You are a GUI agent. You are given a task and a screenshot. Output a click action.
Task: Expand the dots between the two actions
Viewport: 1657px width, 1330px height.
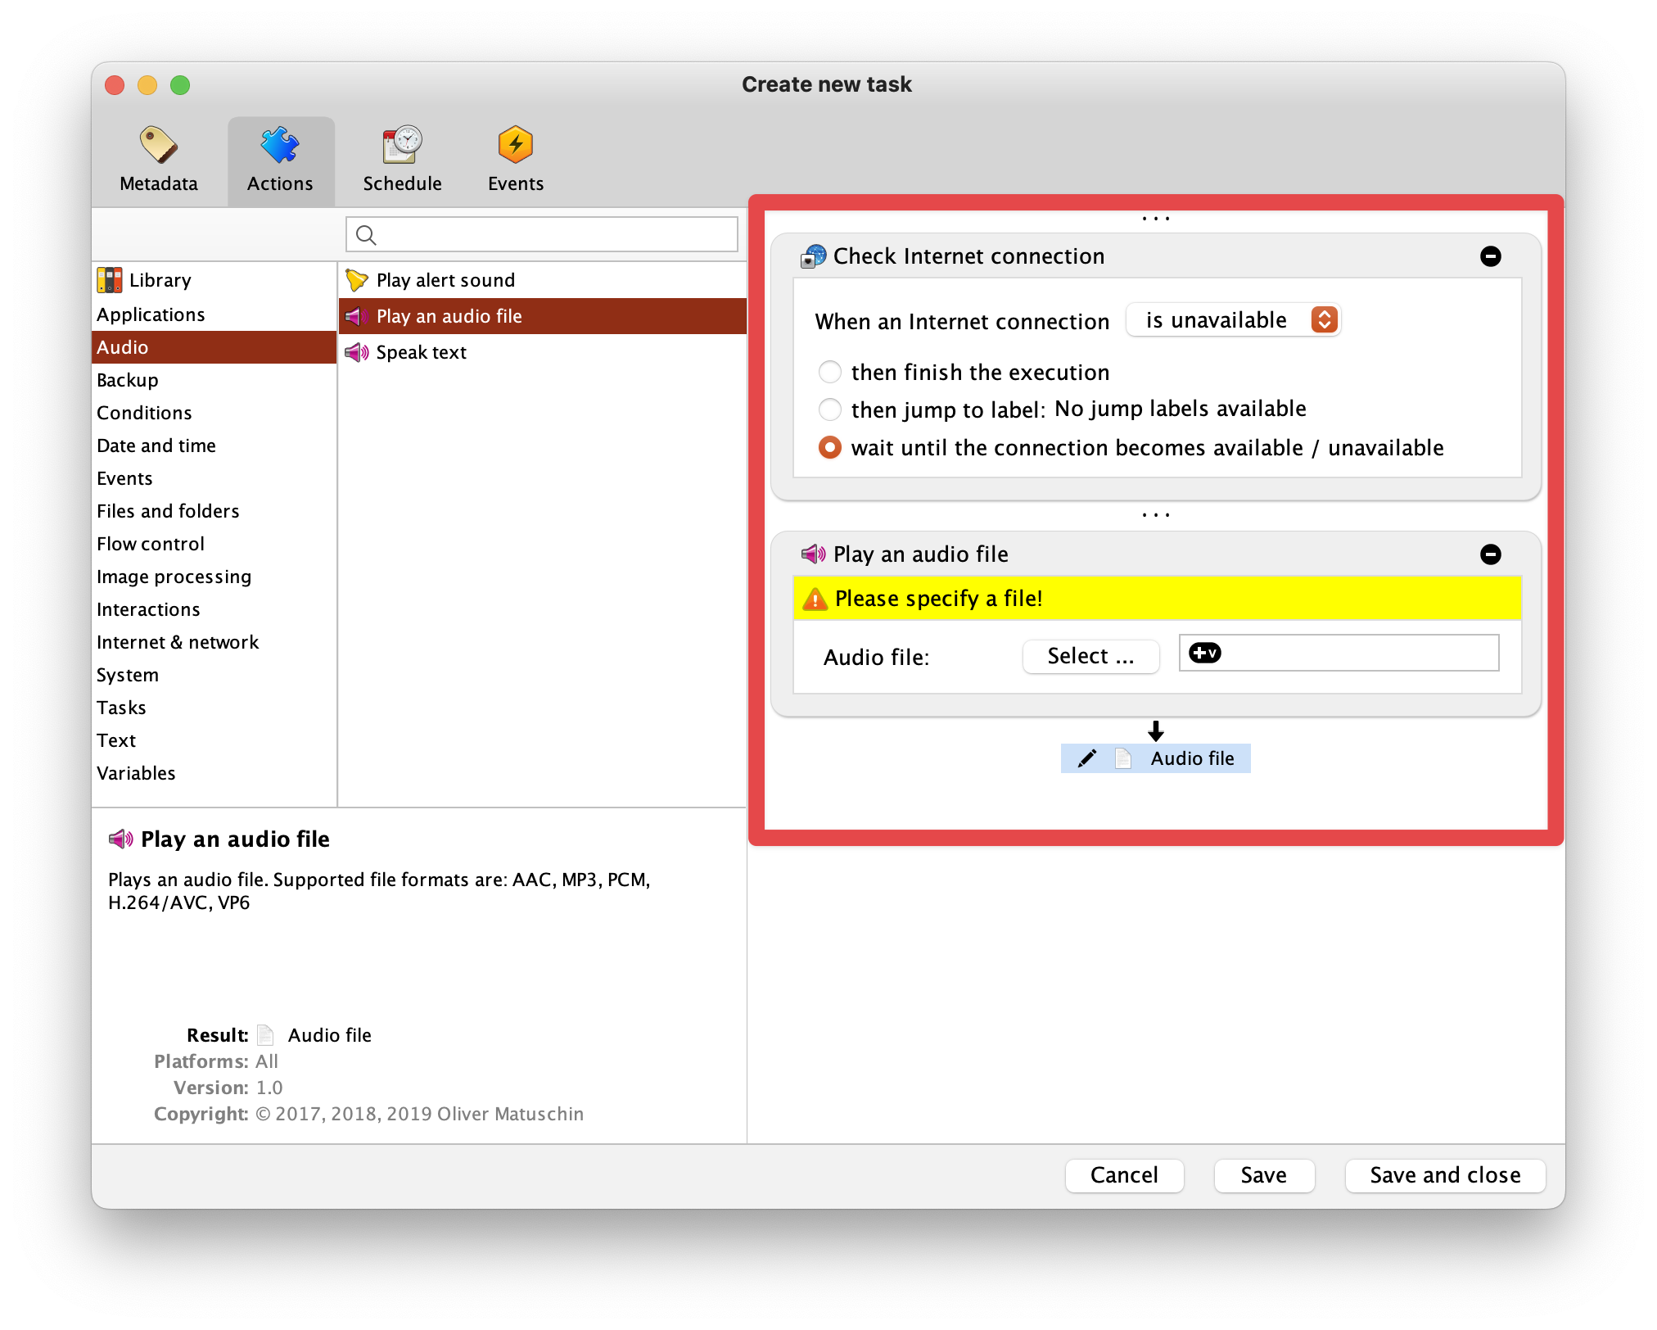pos(1155,515)
